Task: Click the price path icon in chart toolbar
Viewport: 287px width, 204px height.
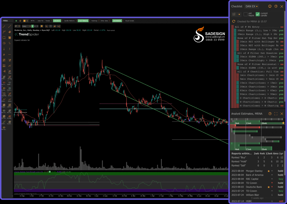Action: coord(46,26)
